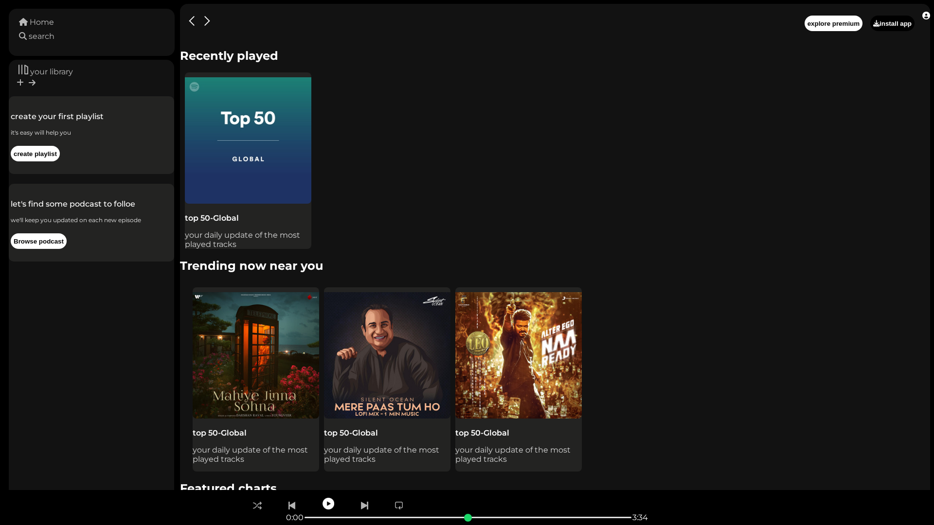Screen dimensions: 934x525
Task: Click top 50-Global title under Mahiye Jinna Sohna
Action: [219, 433]
